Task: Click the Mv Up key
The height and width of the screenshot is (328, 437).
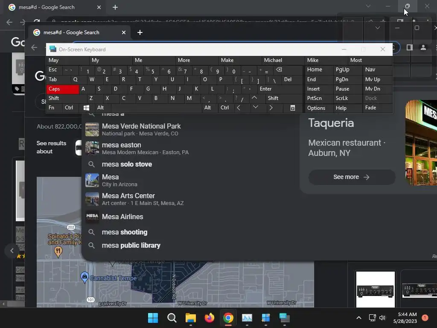Action: 377,79
